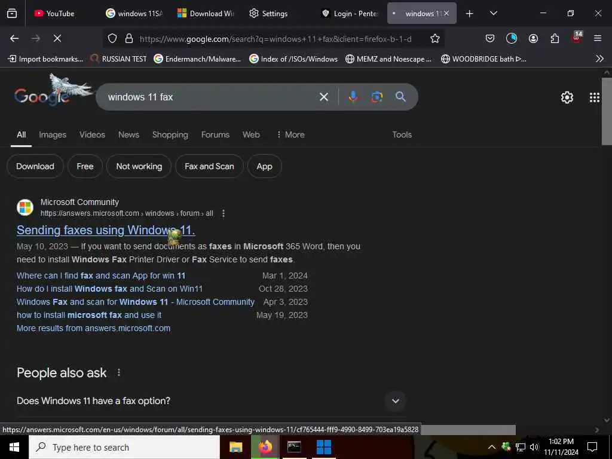
Task: Open the notification center
Action: tap(592, 447)
